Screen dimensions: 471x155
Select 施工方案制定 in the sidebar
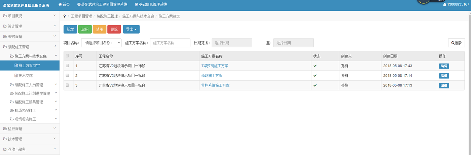coord(30,66)
